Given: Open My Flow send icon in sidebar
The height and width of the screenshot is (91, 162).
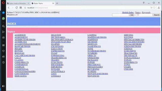Looking at the screenshot, I should click(3, 32).
